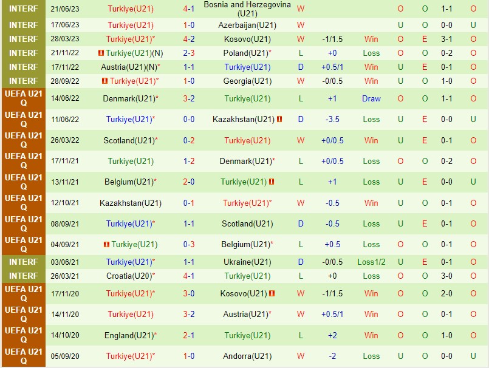Click the 4-1 score on 21/06/23
This screenshot has width=489, height=368.
pyautogui.click(x=189, y=9)
